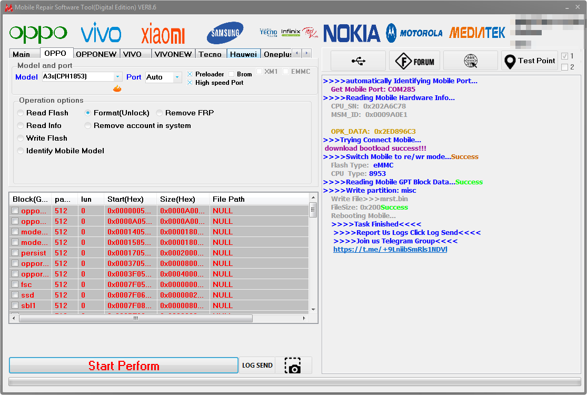Click horizontal scrollbar right arrow
587x395 pixels.
click(x=304, y=319)
